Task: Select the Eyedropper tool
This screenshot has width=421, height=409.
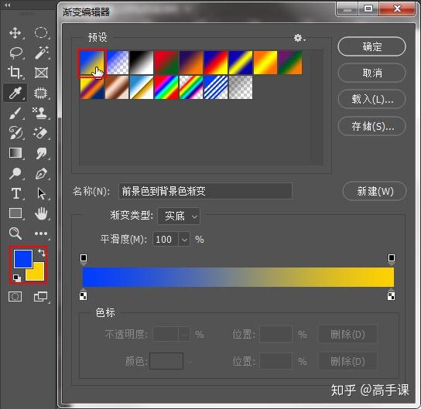Action: click(15, 93)
